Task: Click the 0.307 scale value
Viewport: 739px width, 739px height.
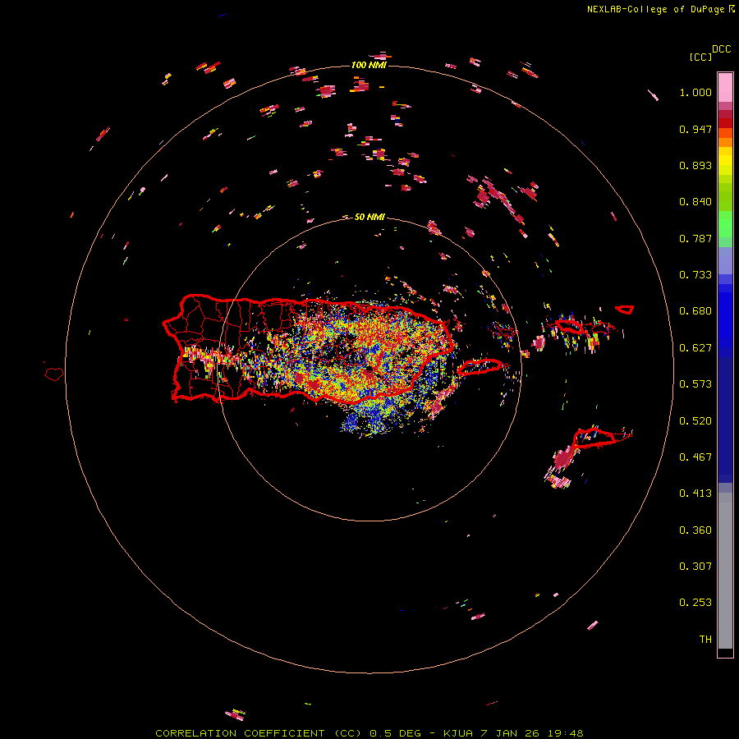Action: pyautogui.click(x=695, y=567)
